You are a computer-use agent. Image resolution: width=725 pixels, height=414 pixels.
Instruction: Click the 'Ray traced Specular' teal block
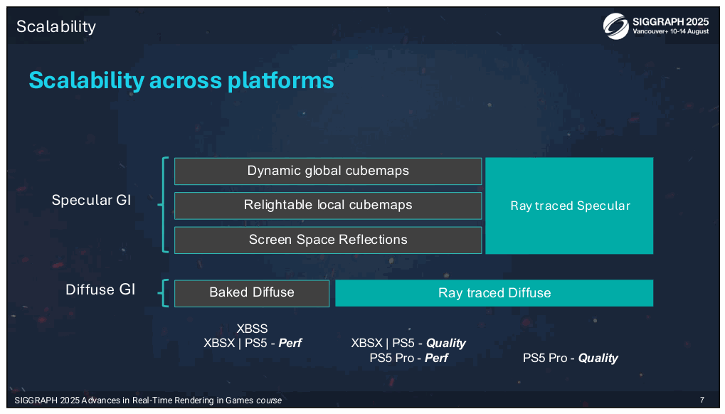pyautogui.click(x=569, y=206)
